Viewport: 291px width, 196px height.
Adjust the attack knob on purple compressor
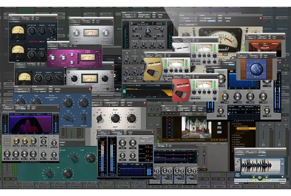pos(72,54)
